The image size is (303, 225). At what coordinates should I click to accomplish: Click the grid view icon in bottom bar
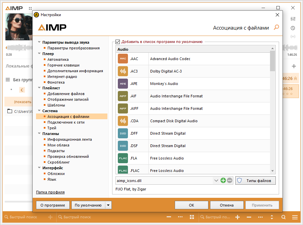192,217
